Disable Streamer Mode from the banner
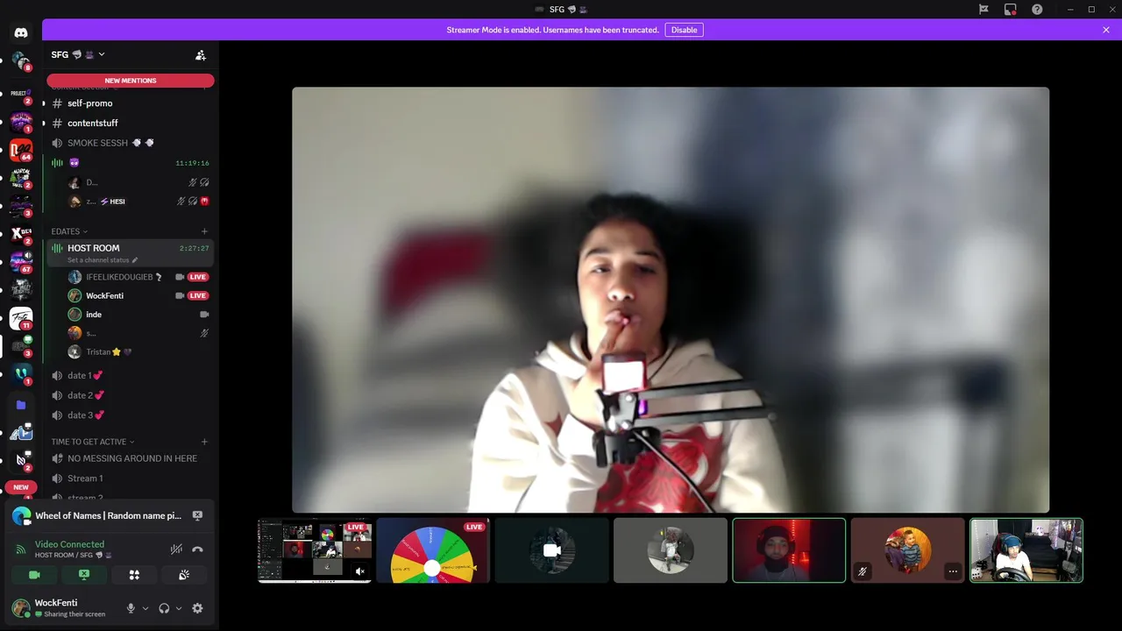Viewport: 1122px width, 631px height. pos(684,30)
